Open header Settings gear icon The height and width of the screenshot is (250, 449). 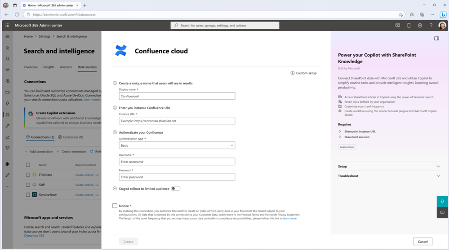tap(420, 26)
